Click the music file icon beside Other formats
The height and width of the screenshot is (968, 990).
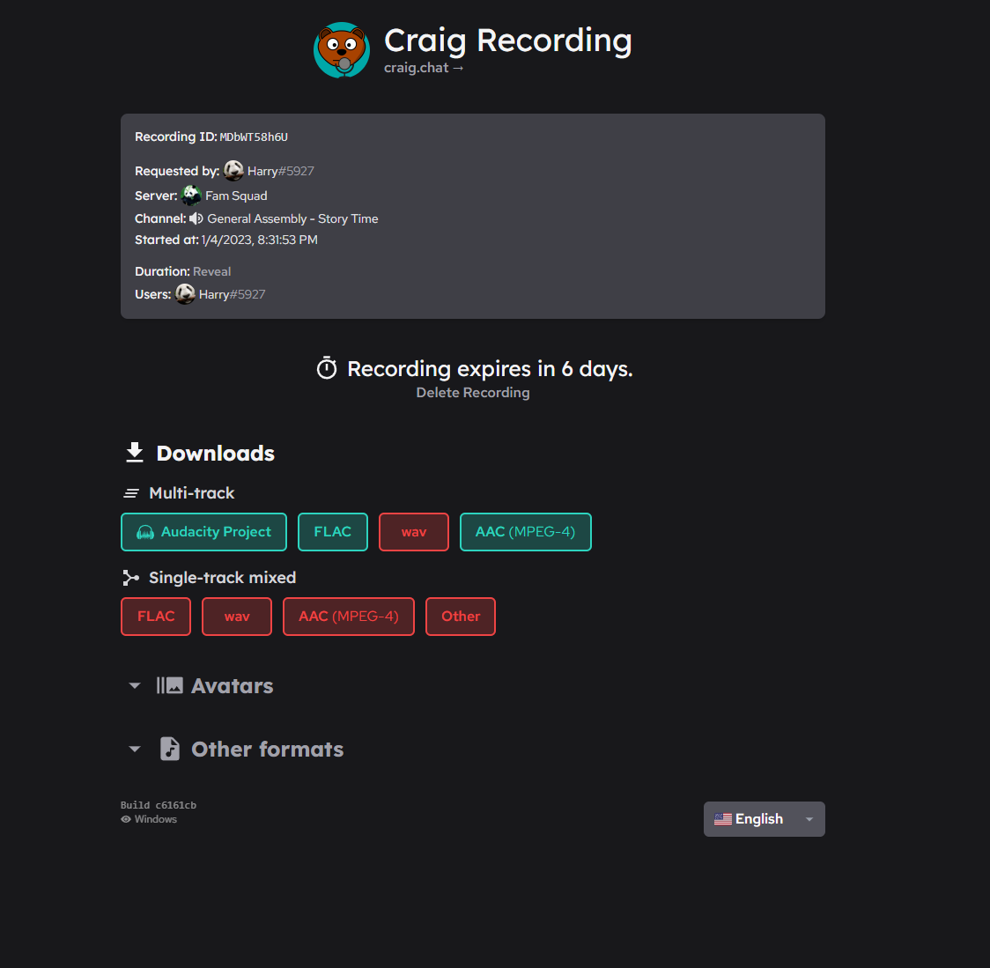[x=169, y=749]
